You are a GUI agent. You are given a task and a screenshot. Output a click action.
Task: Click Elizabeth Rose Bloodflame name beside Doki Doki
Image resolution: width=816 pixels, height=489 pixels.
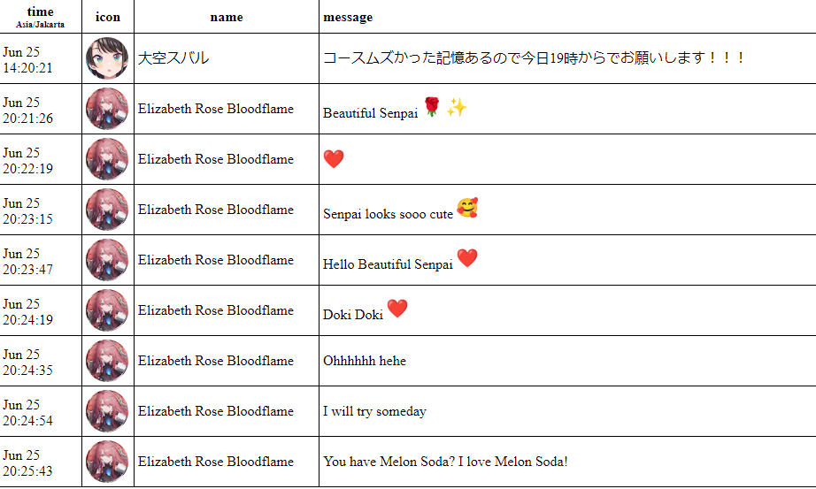tap(215, 310)
